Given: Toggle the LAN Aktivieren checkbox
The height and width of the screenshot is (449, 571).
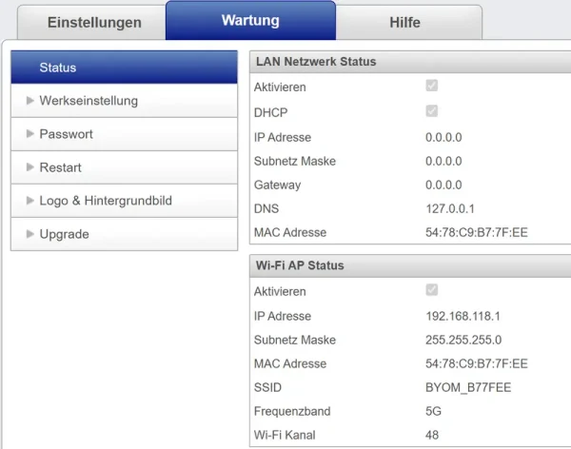Looking at the screenshot, I should (x=432, y=87).
